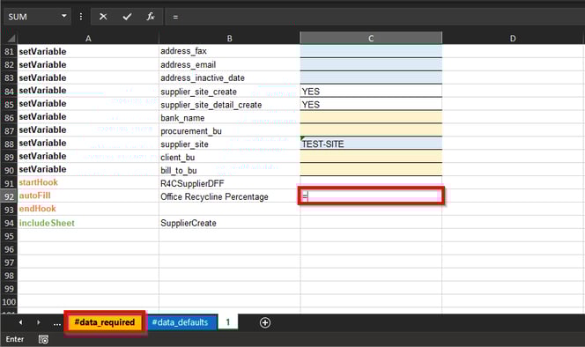Click the startHook cell

[88, 182]
